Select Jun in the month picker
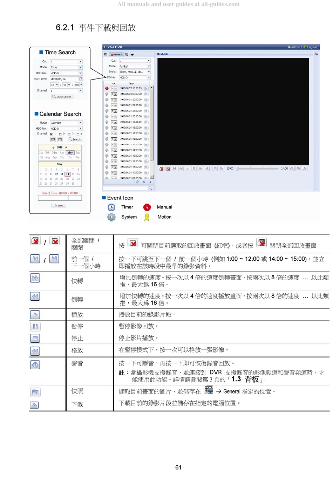The image size is (333, 479). pos(78,153)
